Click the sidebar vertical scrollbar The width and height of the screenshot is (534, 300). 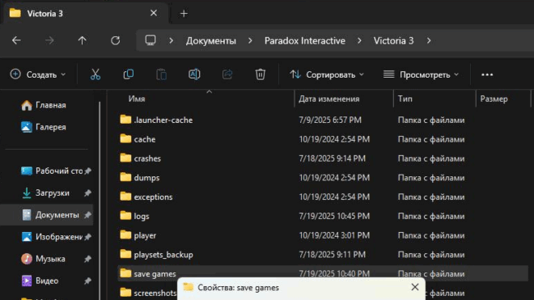100,201
